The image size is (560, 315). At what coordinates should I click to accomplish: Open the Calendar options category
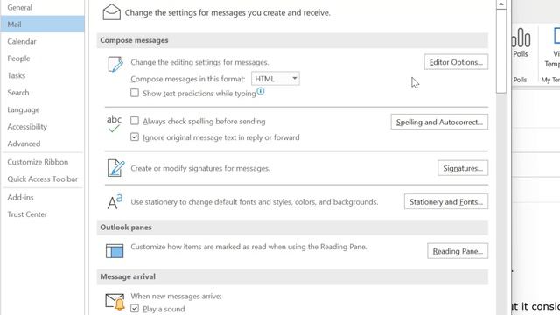pyautogui.click(x=43, y=41)
